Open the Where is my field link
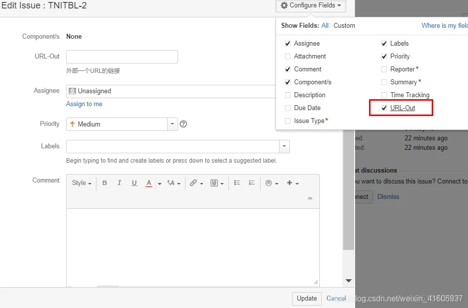 [445, 26]
